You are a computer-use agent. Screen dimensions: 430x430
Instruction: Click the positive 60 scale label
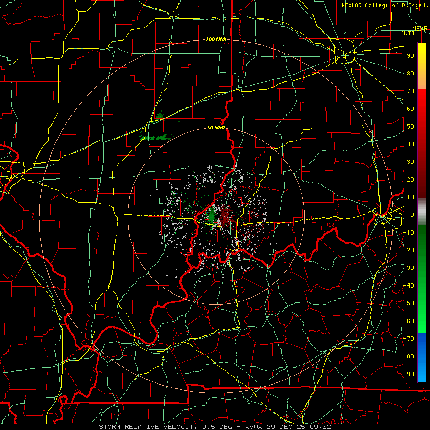coord(410,108)
